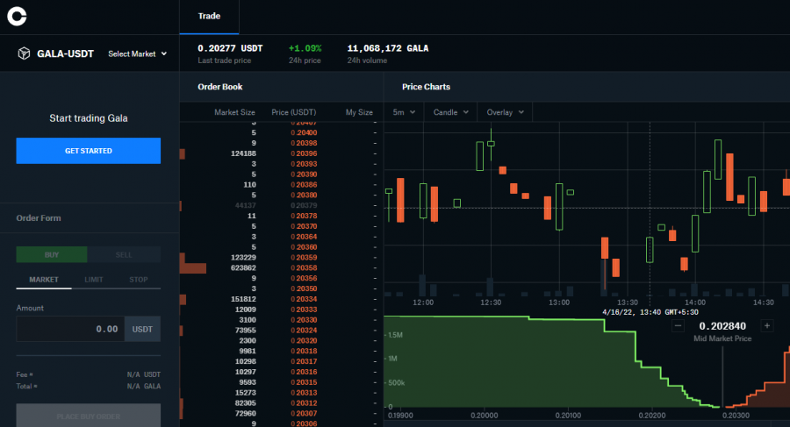790x427 pixels.
Task: Click the Price (USDT) column header
Action: click(294, 112)
